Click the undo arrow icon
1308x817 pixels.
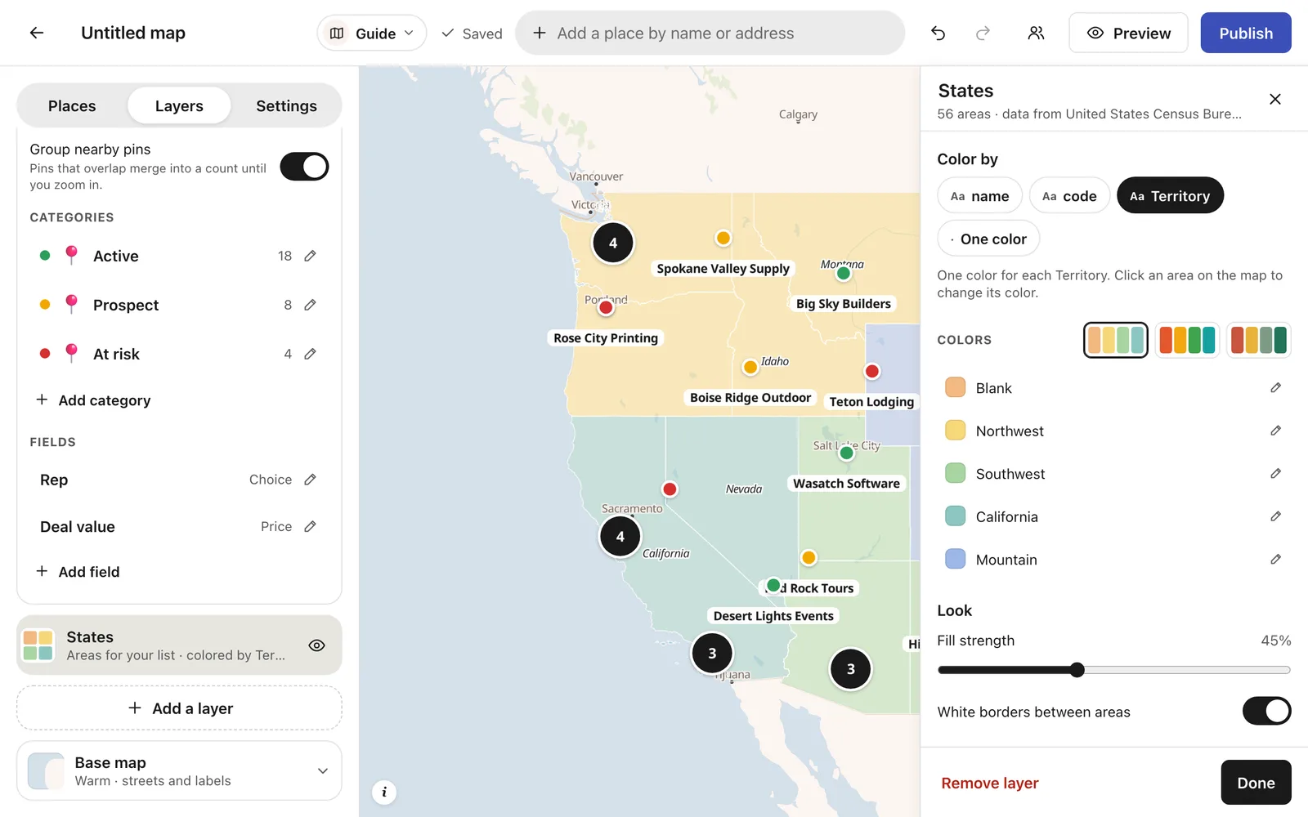click(938, 33)
